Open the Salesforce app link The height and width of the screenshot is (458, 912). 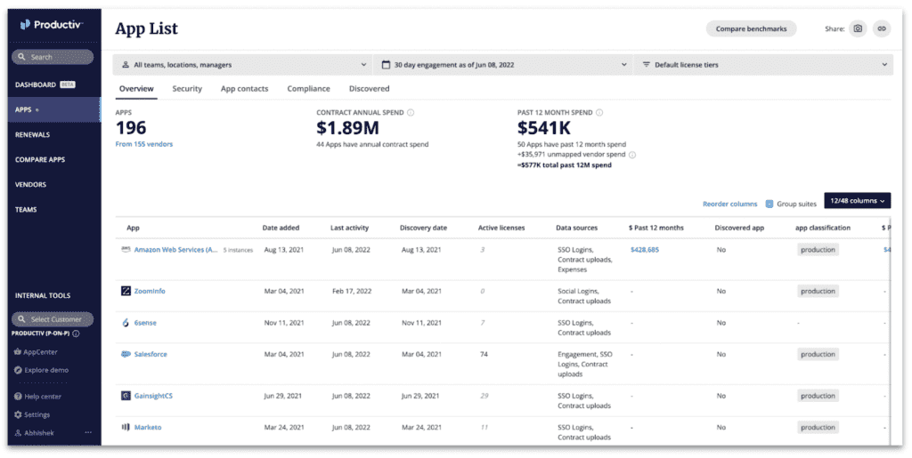coord(150,354)
